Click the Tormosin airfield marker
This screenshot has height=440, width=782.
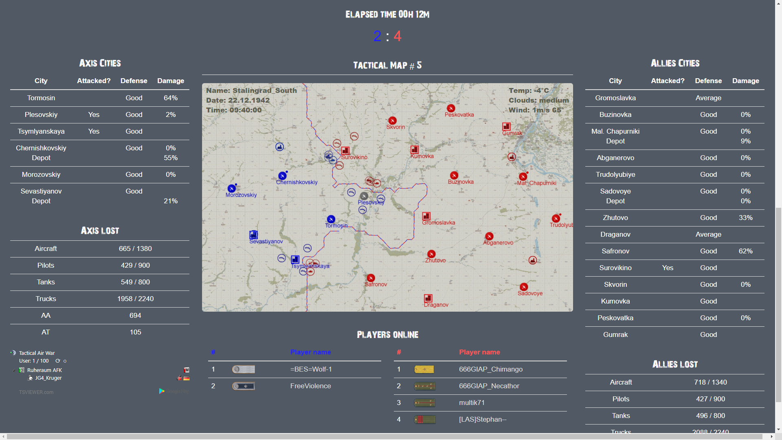pyautogui.click(x=331, y=219)
